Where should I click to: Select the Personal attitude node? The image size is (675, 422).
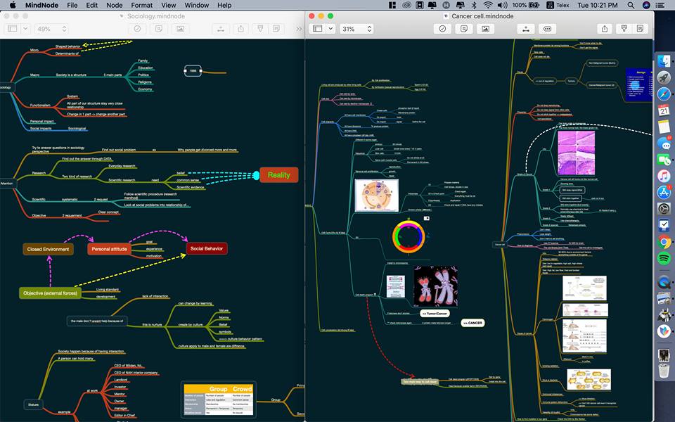110,249
